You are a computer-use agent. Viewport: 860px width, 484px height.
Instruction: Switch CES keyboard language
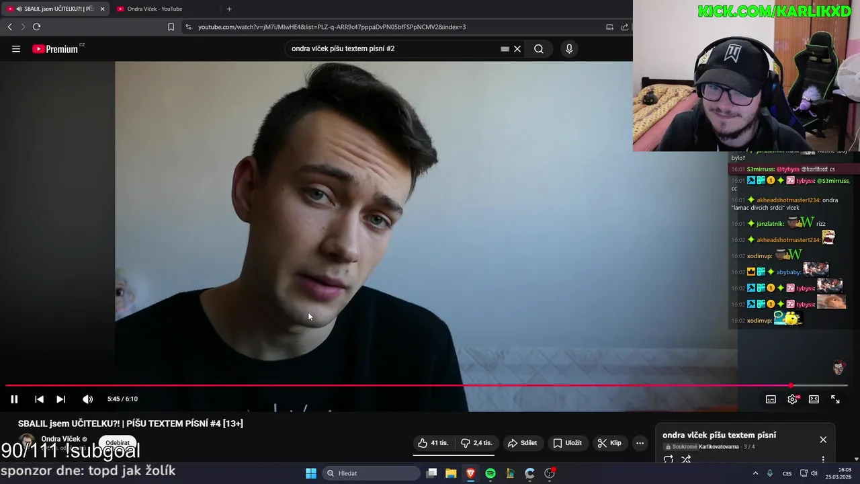tap(787, 473)
